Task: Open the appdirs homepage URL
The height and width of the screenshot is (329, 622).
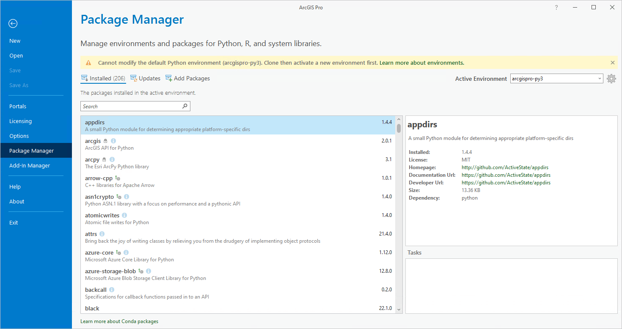Action: point(505,167)
